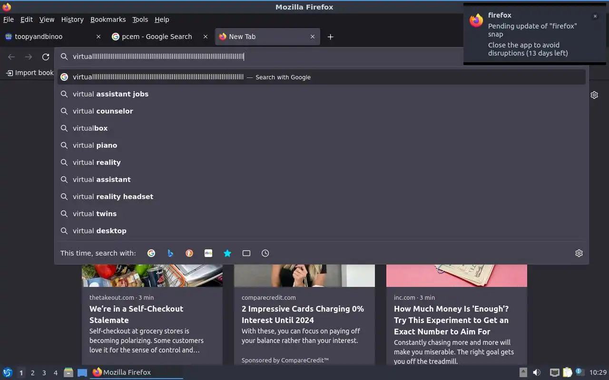Choose suggestion virtual counselor
609x380 pixels.
(x=321, y=111)
